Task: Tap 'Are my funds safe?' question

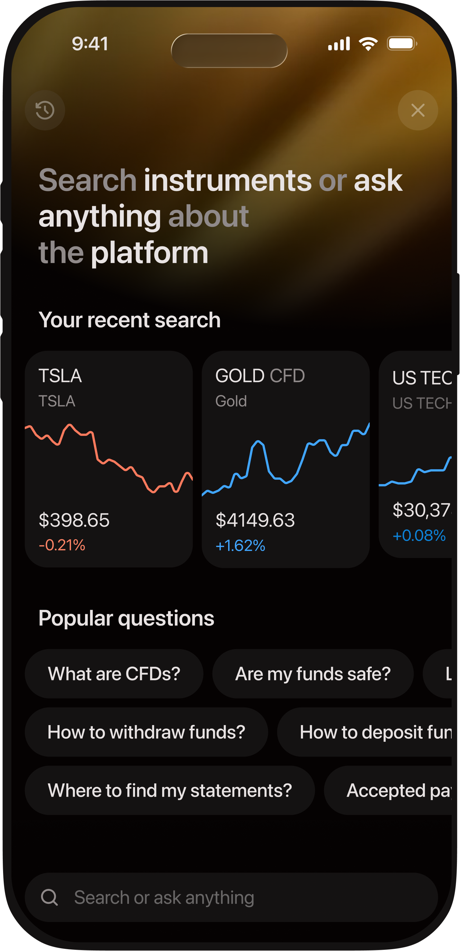Action: click(x=313, y=674)
